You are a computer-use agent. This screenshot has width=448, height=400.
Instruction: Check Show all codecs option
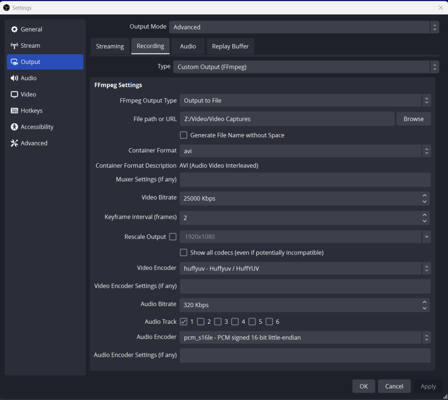click(x=184, y=252)
